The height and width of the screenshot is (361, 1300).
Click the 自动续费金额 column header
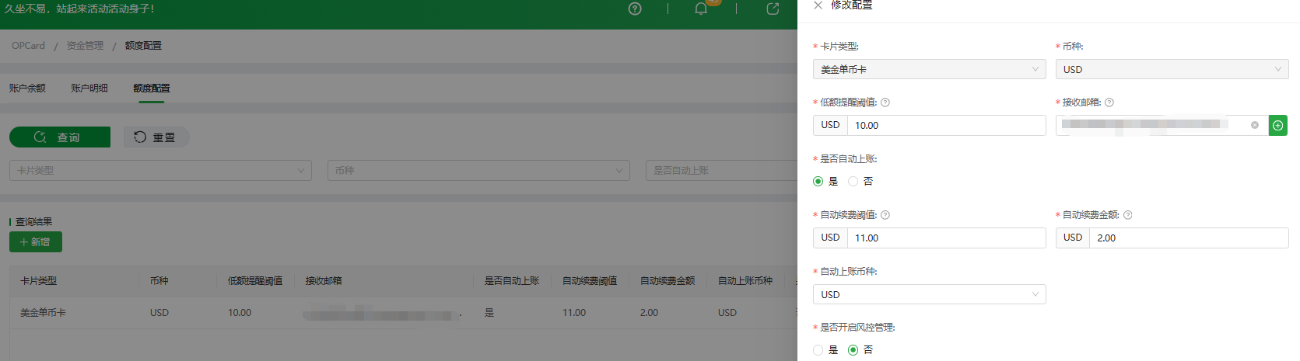pos(668,281)
